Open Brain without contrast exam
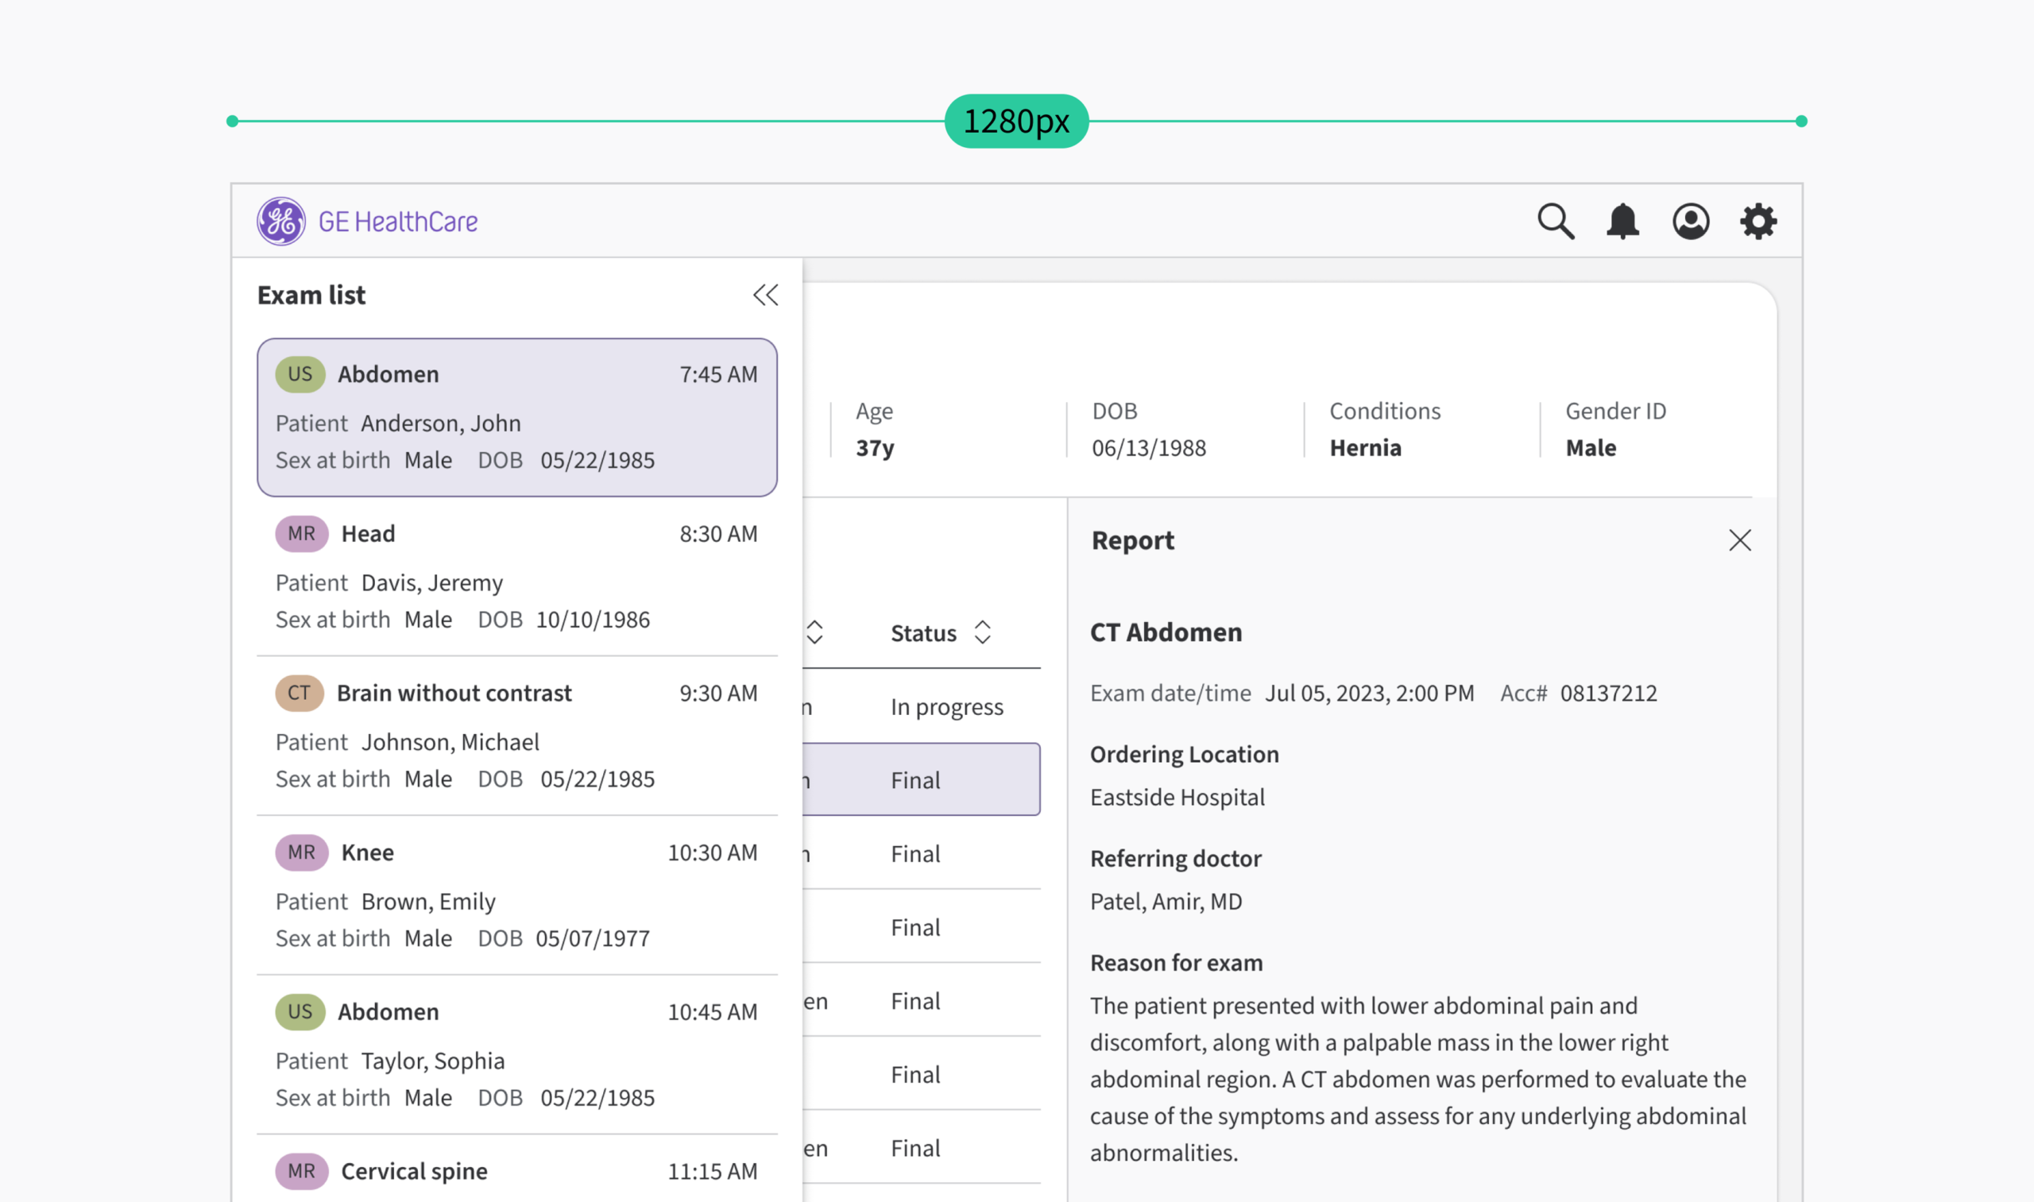The height and width of the screenshot is (1202, 2034). pyautogui.click(x=516, y=736)
